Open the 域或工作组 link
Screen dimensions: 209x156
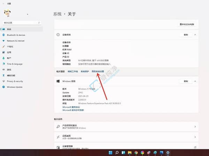coord(73,71)
